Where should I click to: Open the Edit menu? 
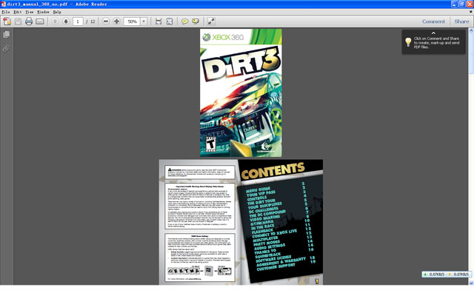(x=18, y=12)
